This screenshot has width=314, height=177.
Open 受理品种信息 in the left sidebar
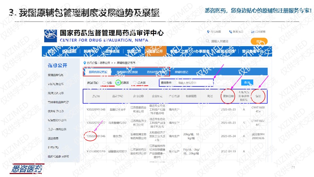56,75
